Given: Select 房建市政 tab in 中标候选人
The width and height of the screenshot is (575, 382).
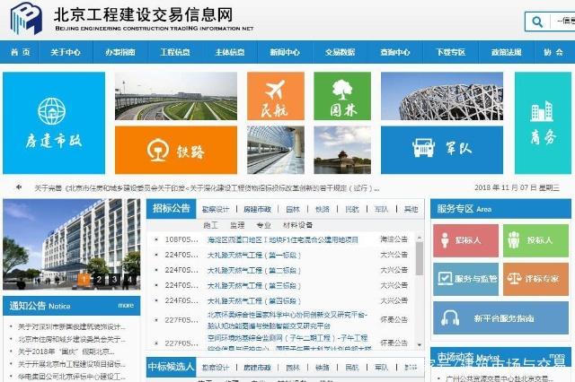Looking at the screenshot, I should coord(257,368).
